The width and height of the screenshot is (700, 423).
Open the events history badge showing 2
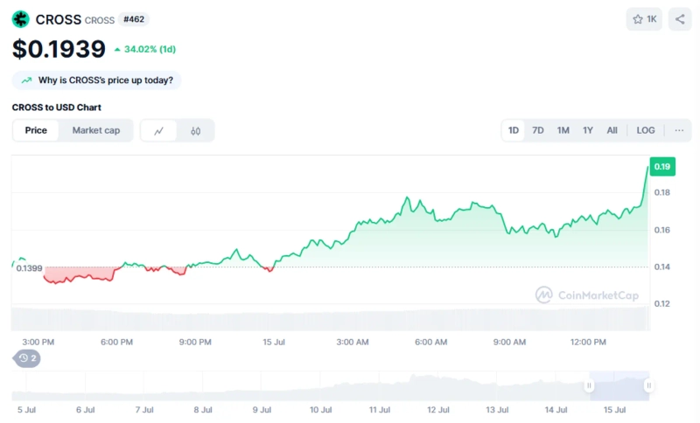click(27, 357)
